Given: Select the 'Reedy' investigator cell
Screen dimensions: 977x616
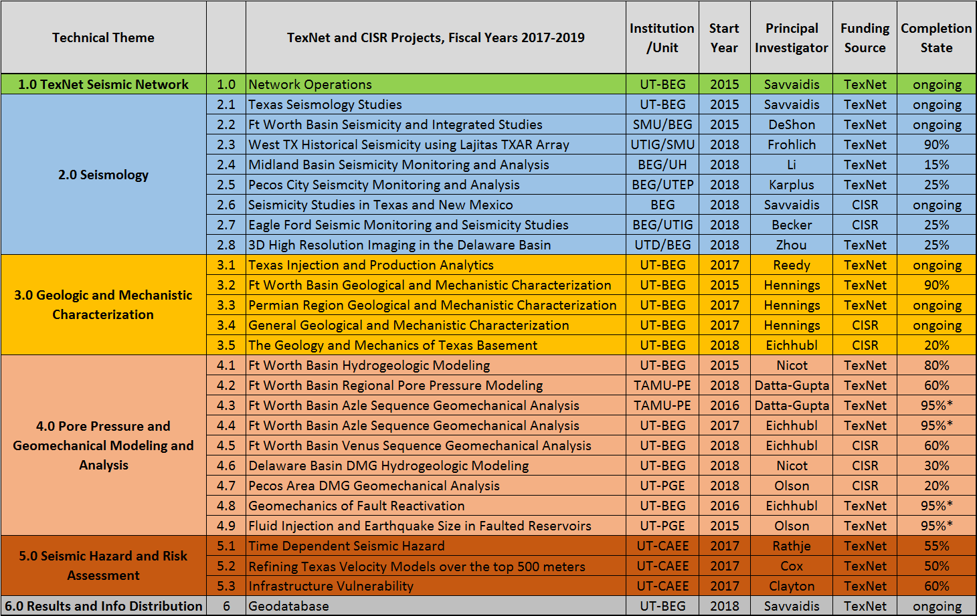Looking at the screenshot, I should 792,265.
